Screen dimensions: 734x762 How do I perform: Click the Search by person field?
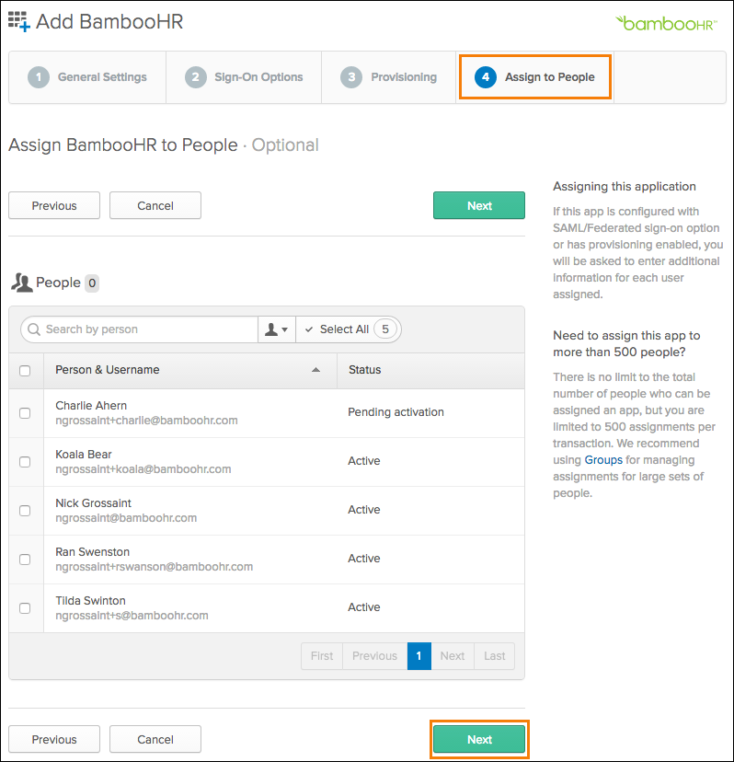click(140, 329)
